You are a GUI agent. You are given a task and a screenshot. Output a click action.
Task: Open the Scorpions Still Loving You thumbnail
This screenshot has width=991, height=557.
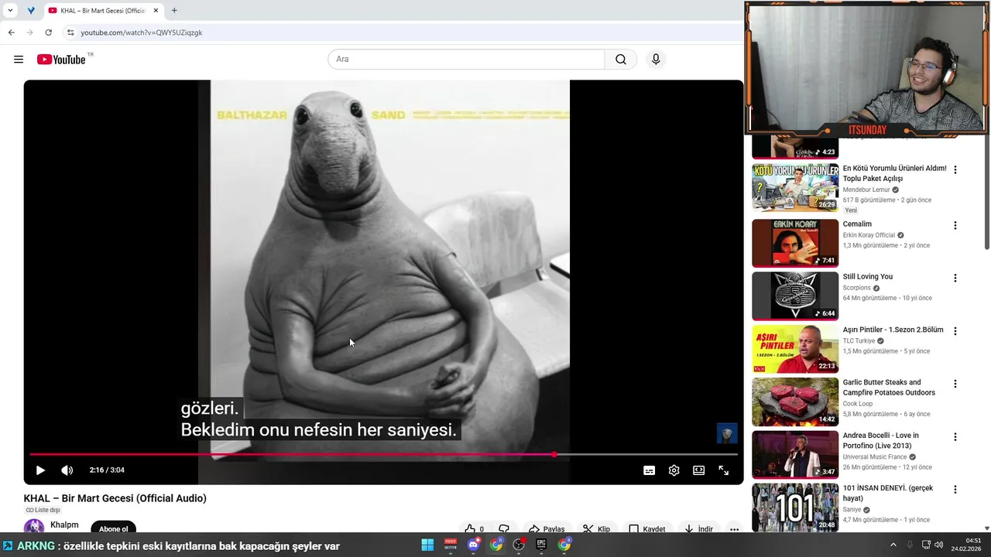795,296
